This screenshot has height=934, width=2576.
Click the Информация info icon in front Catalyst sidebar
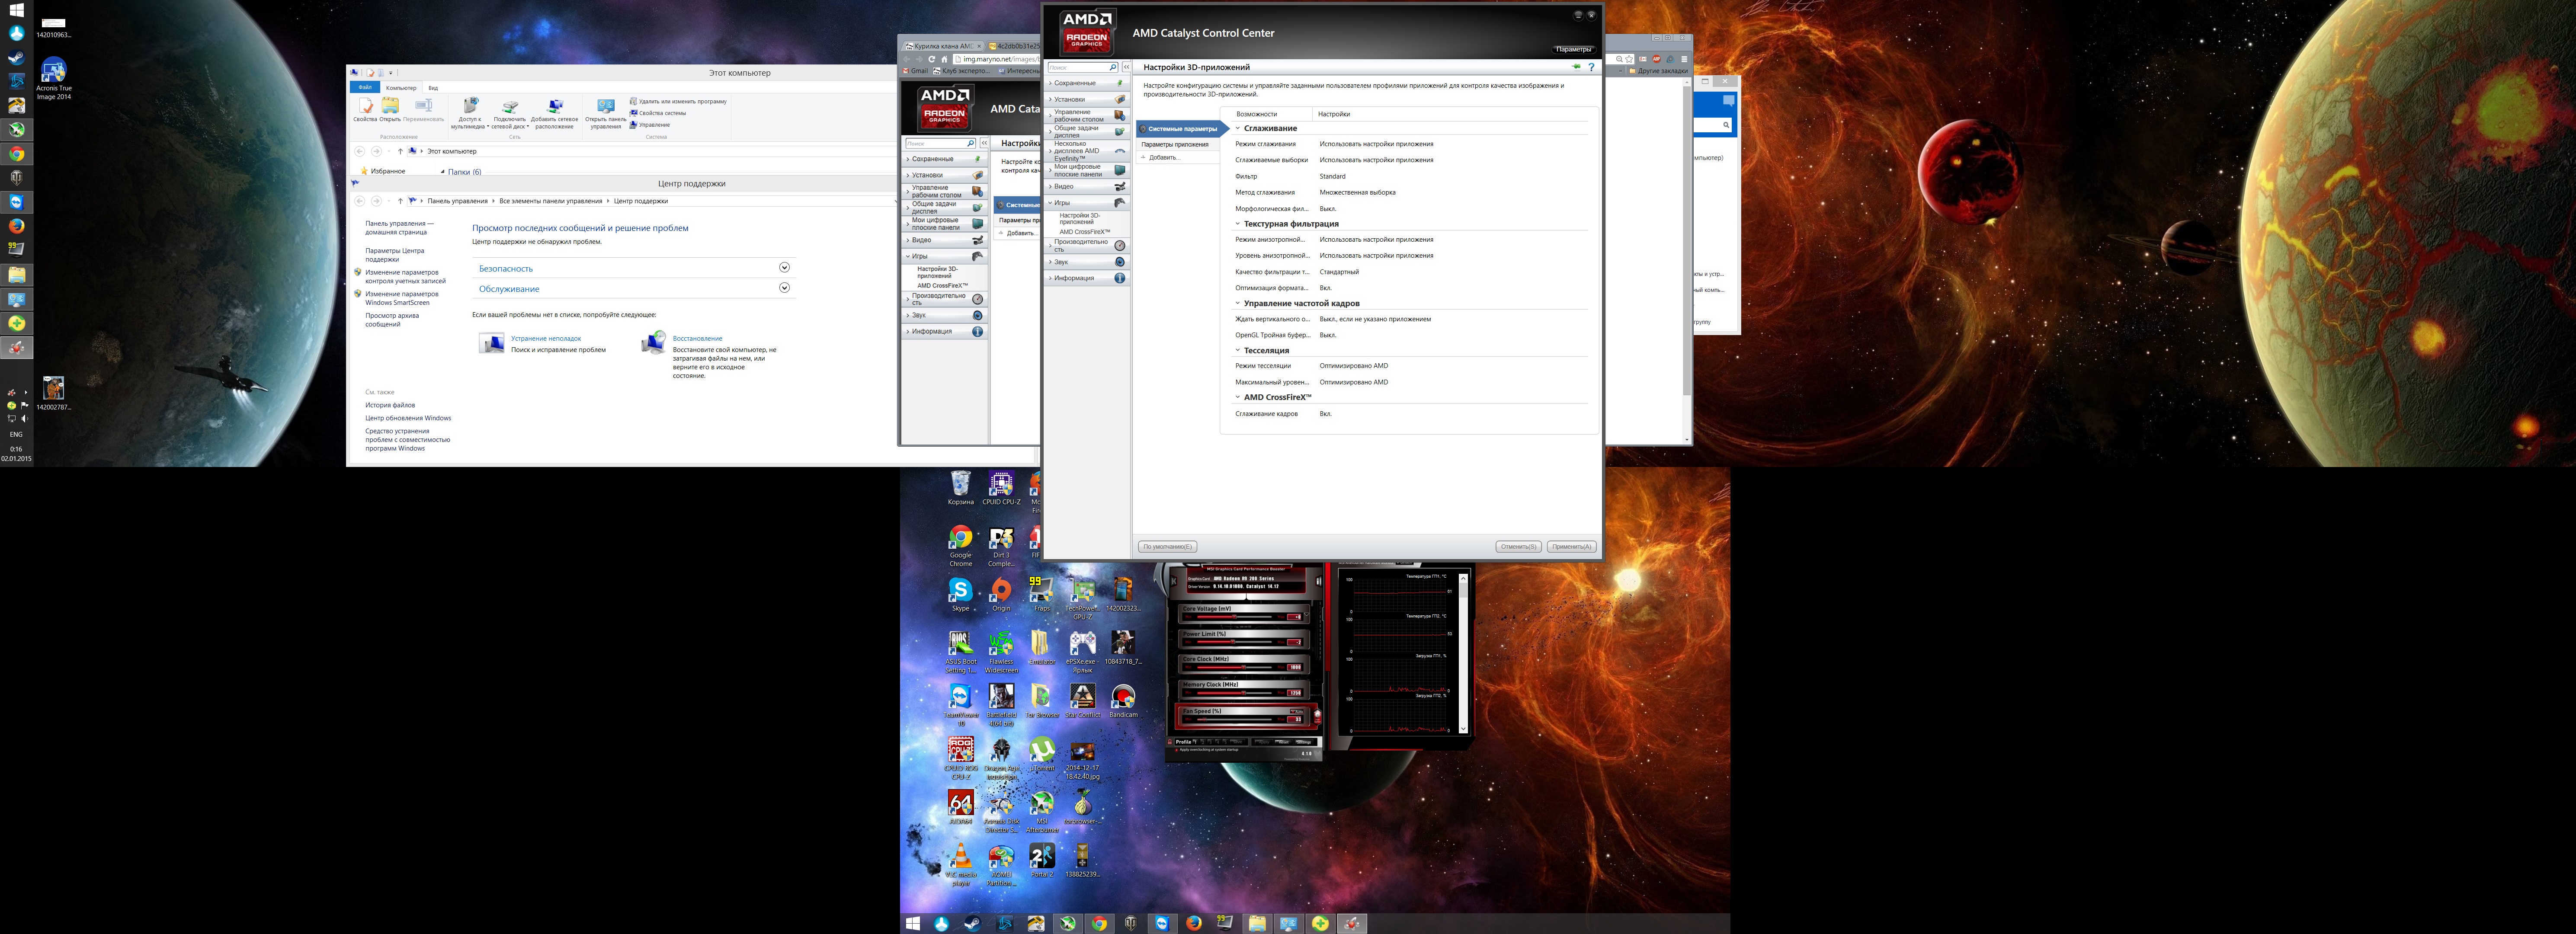pos(1120,278)
